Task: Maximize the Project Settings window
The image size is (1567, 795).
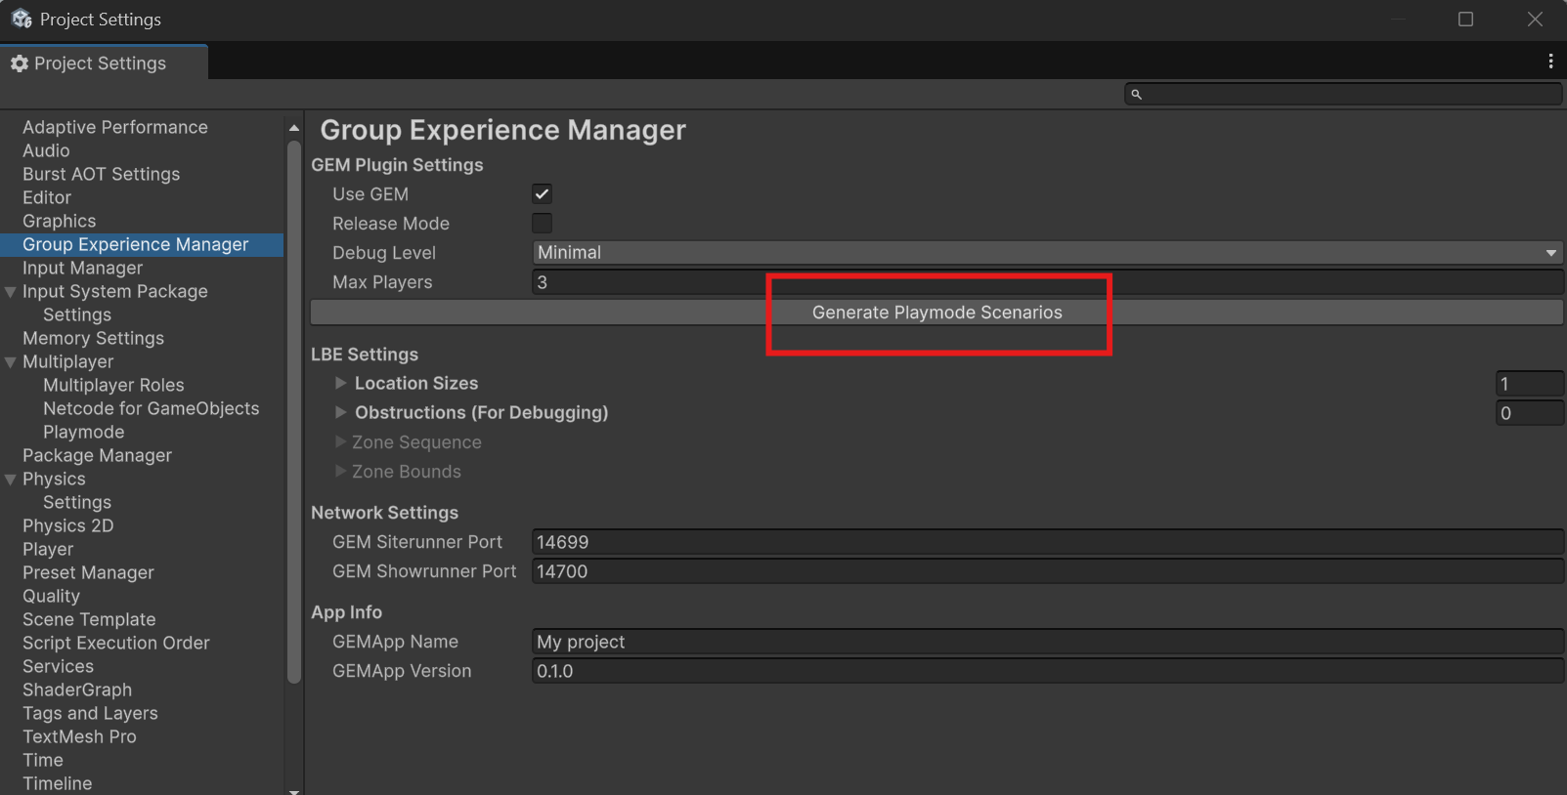Action: pyautogui.click(x=1465, y=20)
